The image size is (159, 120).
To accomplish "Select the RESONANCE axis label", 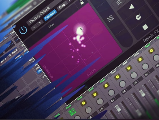I will (48, 72).
